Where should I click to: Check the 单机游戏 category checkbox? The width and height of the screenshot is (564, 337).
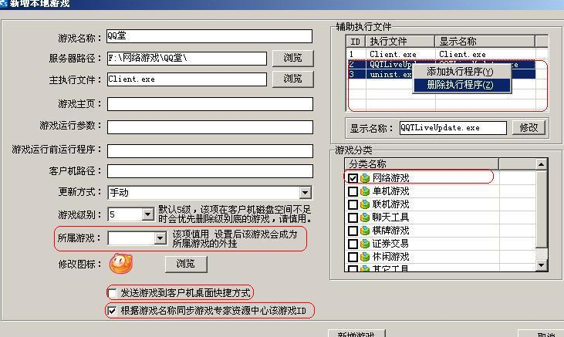coord(353,191)
